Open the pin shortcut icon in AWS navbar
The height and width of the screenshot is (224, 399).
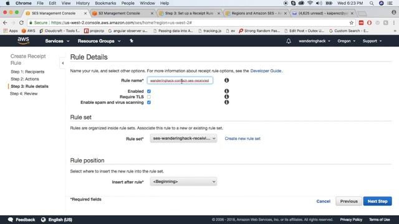[x=132, y=40]
